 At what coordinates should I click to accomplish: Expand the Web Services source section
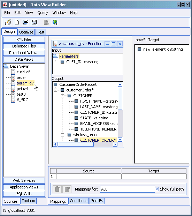click(24, 180)
